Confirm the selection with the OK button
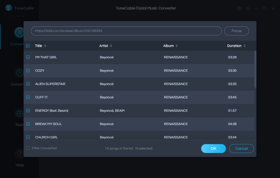 coord(213,149)
